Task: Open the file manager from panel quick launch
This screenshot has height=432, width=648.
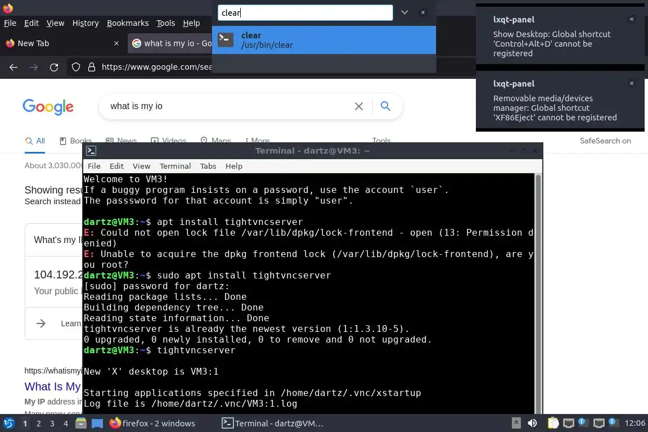Action: coord(81,424)
